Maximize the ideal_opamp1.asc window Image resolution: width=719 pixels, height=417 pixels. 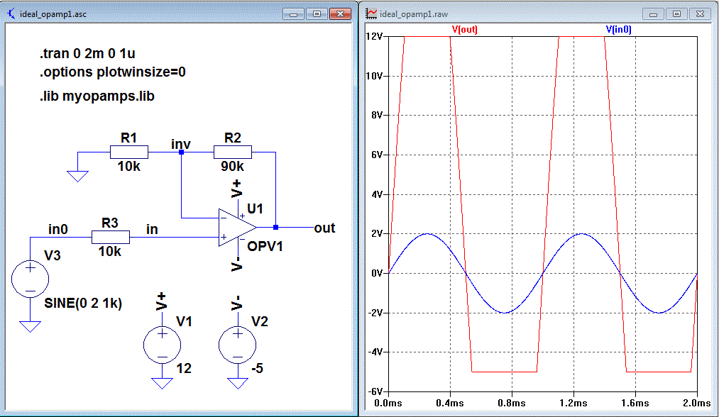coord(317,14)
